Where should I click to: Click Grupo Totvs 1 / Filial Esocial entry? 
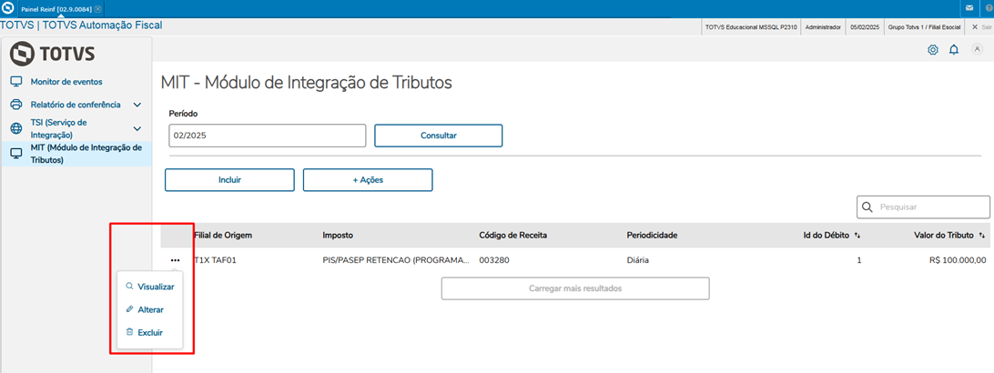click(924, 27)
